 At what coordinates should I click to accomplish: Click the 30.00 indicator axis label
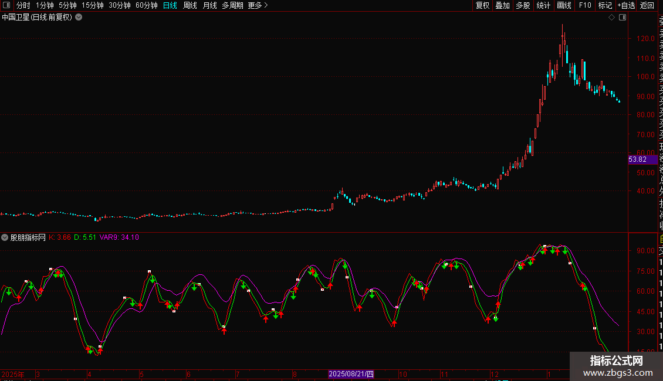pyautogui.click(x=645, y=332)
